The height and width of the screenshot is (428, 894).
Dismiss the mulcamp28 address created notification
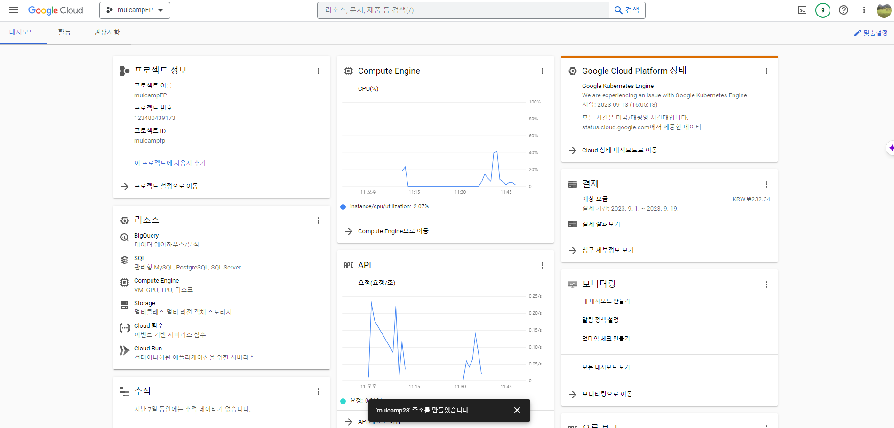(517, 410)
